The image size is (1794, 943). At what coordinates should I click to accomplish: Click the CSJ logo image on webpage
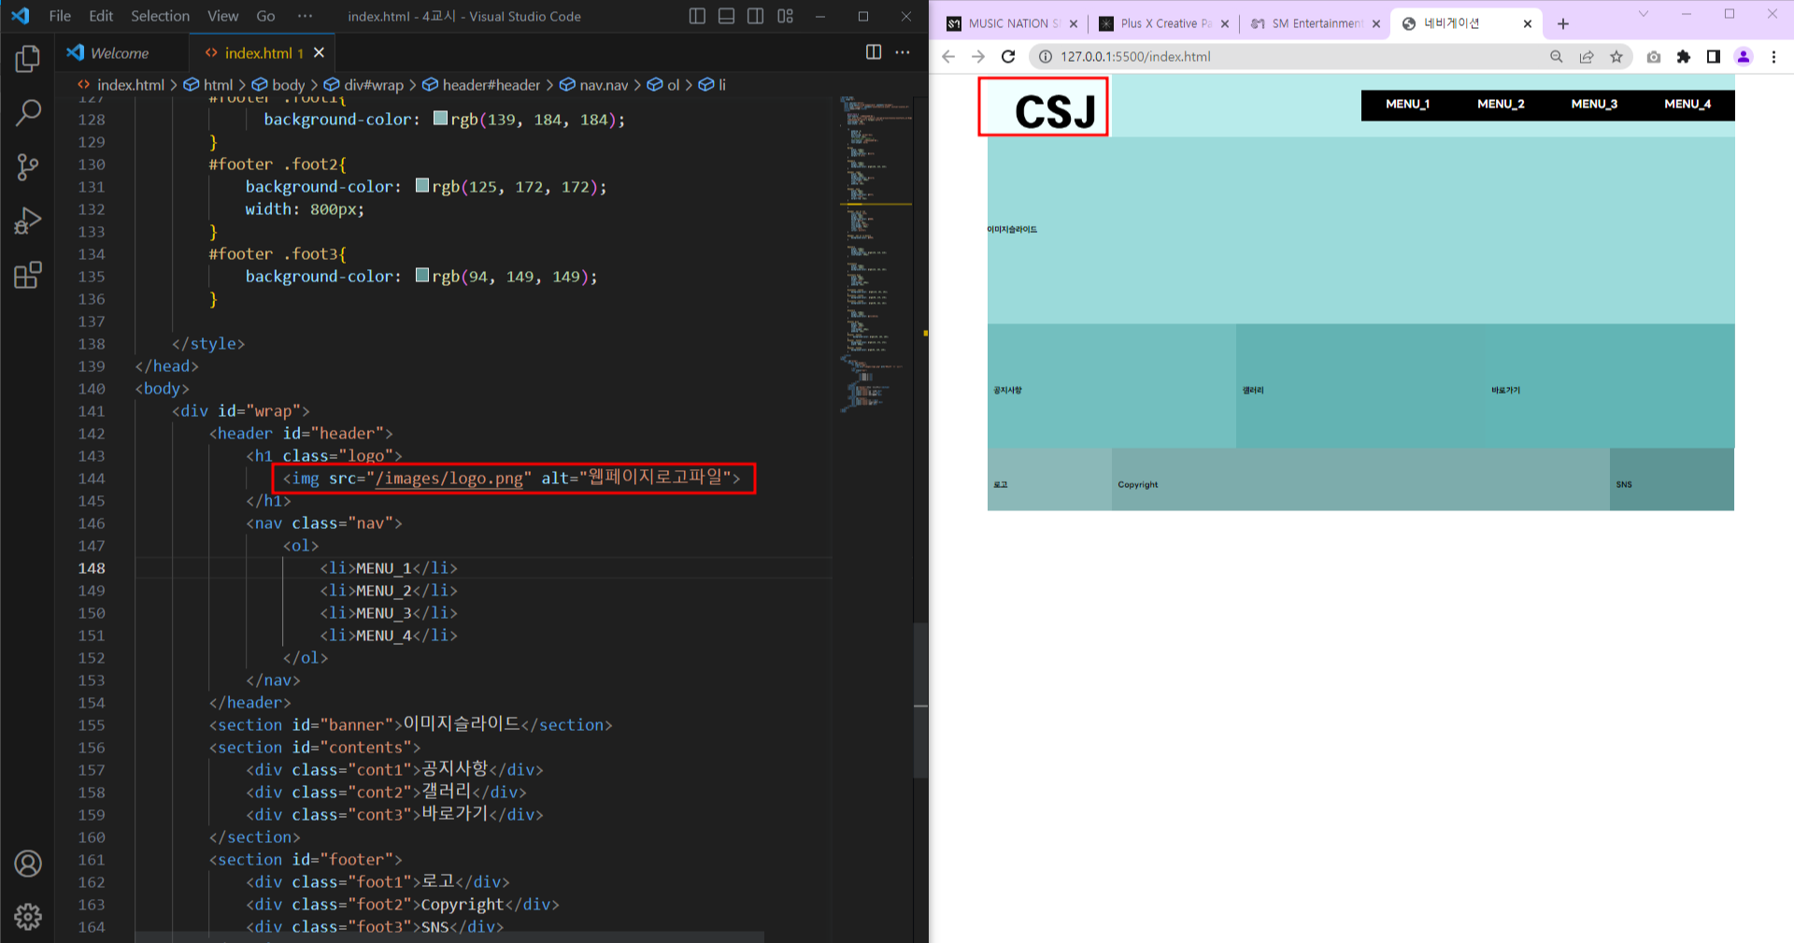tap(1054, 112)
